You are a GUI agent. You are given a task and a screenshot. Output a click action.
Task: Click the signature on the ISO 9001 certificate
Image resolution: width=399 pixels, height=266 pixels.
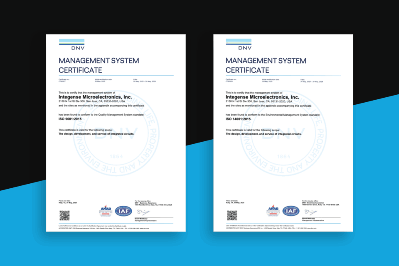[x=143, y=212]
